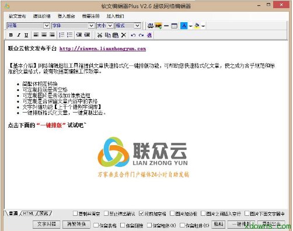Insert an image using the picture icon
Image resolution: width=293 pixels, height=231 pixels.
[158, 26]
